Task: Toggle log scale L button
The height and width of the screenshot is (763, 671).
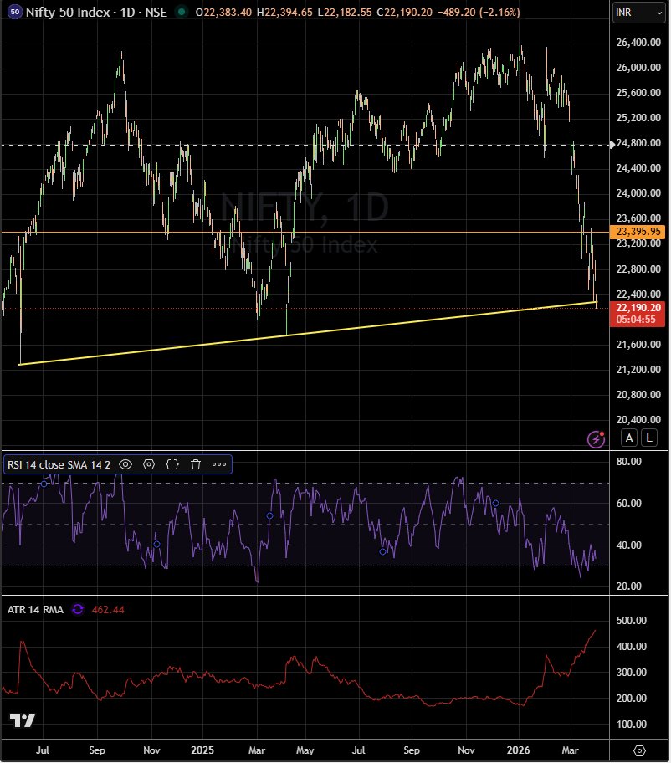Action: pos(649,438)
